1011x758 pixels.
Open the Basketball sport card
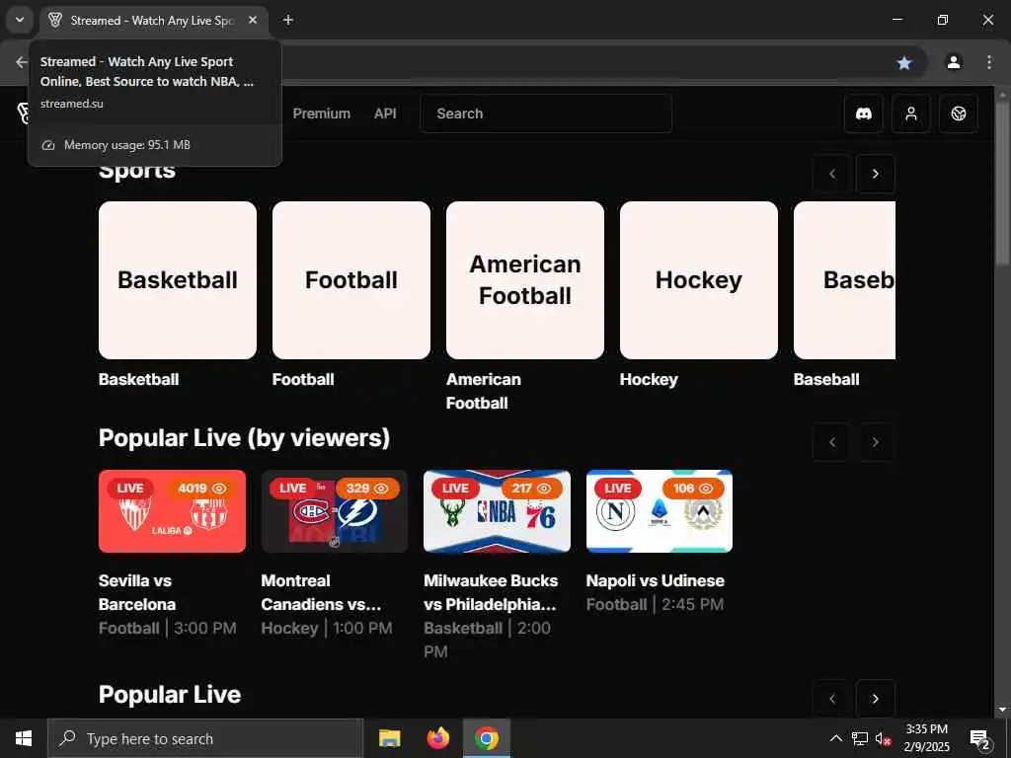(178, 279)
